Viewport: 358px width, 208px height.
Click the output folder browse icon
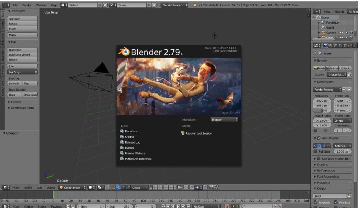349,196
